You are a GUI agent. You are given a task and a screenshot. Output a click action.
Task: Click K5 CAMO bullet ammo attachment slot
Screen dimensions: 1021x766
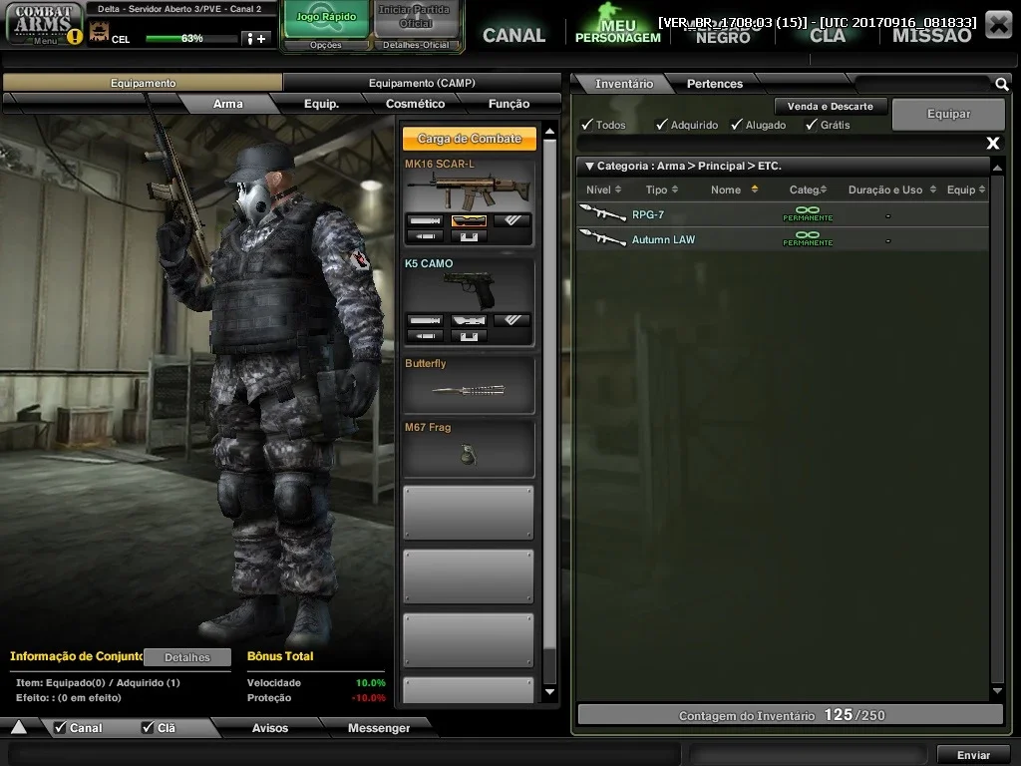coord(425,336)
